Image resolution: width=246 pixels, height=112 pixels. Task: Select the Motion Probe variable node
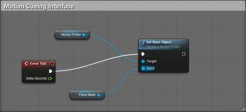[72, 35]
